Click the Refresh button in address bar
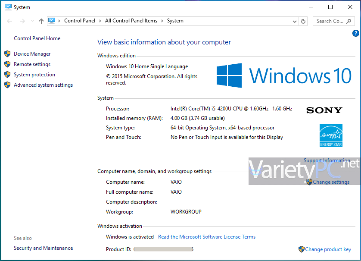361x261 pixels. click(303, 21)
